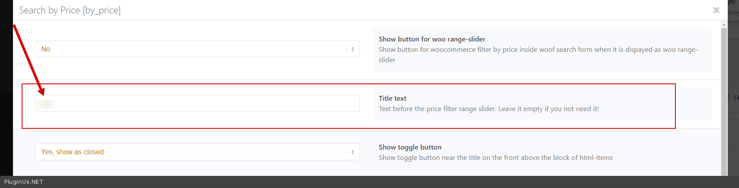Click the 'Show toggle button' heading

(410, 147)
